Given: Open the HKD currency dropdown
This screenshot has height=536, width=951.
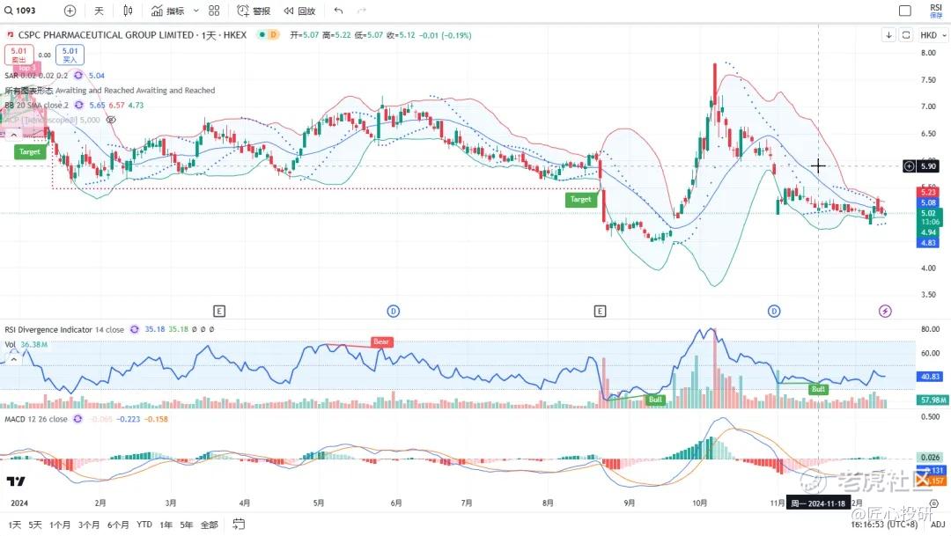Looking at the screenshot, I should (933, 35).
